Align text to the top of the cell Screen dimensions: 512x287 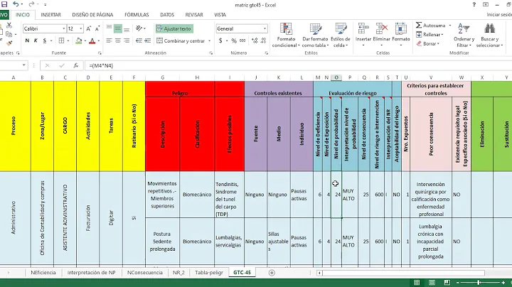(x=109, y=28)
